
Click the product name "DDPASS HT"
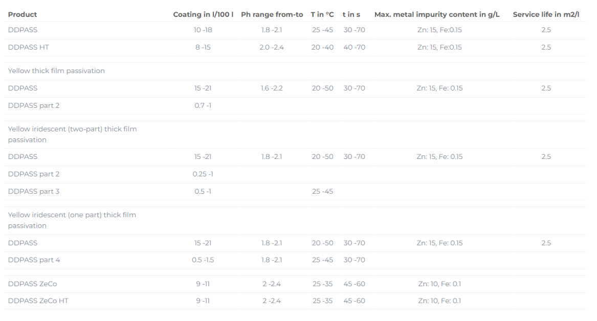pos(29,47)
